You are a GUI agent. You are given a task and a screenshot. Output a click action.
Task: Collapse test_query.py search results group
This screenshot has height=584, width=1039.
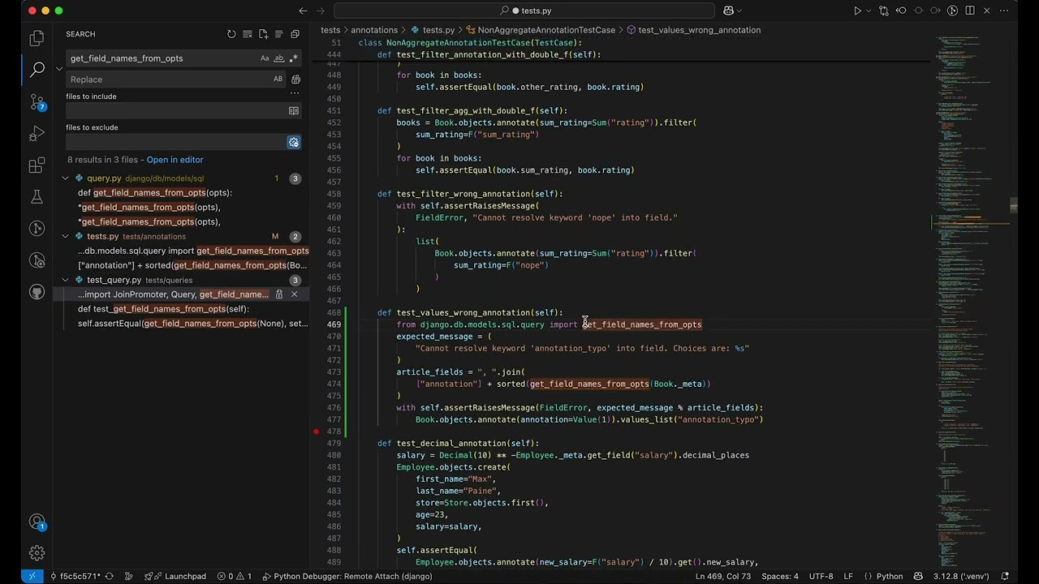[66, 280]
